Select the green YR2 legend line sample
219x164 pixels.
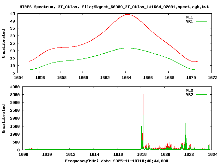coord(202,95)
